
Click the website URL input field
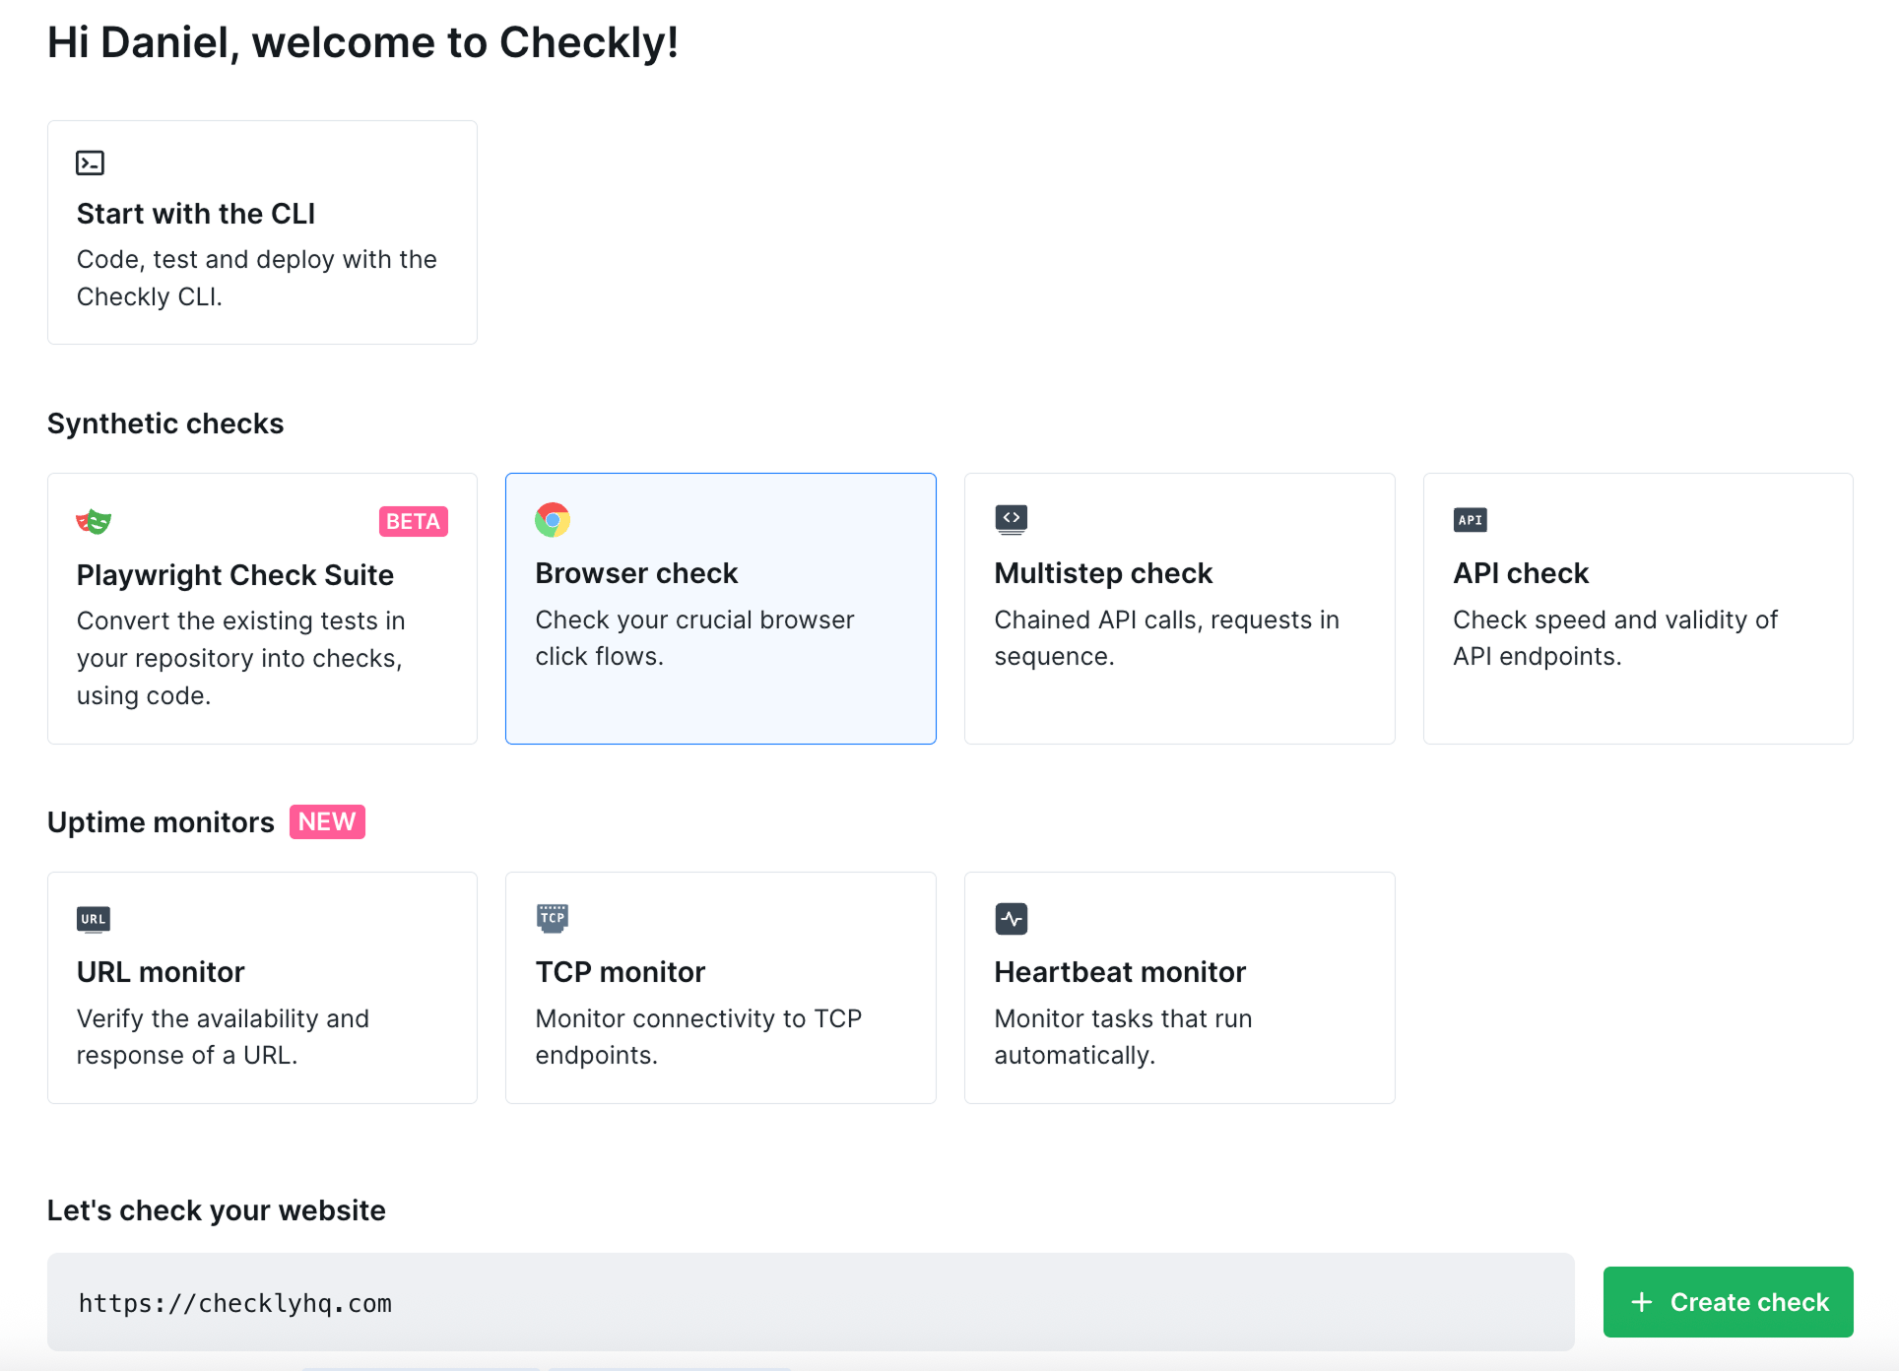tap(811, 1302)
